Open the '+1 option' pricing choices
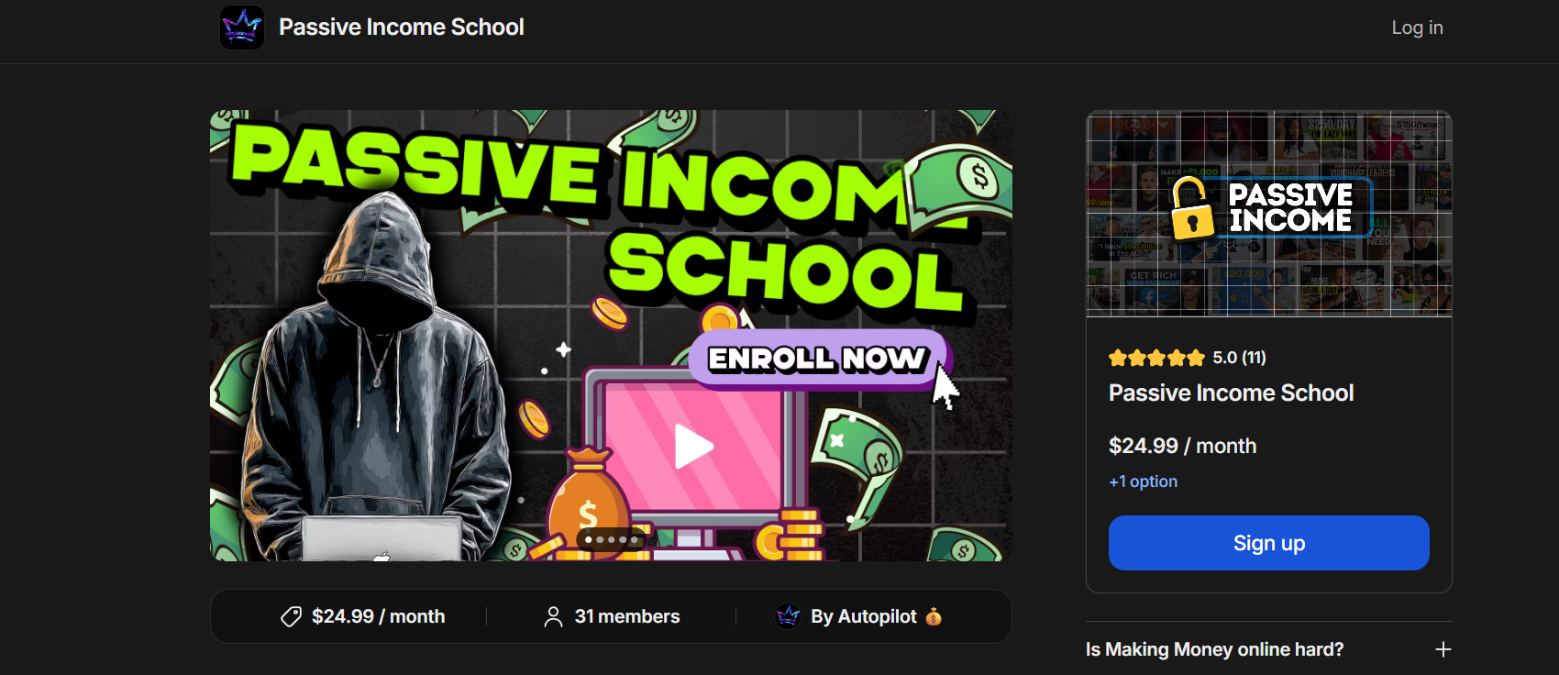 1143,481
